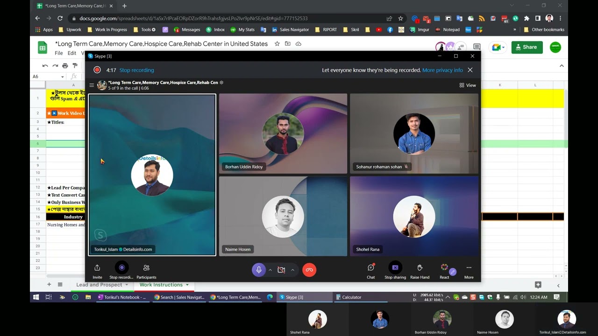Bookmark this page with the star icon
This screenshot has height=336, width=598.
coord(400,18)
